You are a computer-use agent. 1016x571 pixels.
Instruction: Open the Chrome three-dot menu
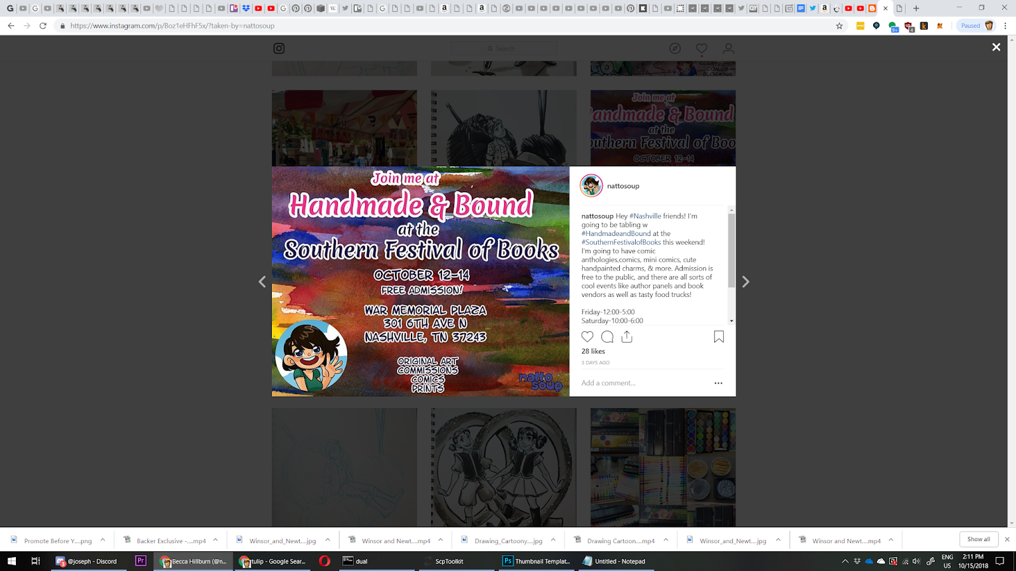[1005, 26]
